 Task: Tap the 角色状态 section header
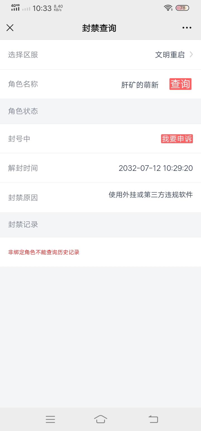[x=100, y=111]
